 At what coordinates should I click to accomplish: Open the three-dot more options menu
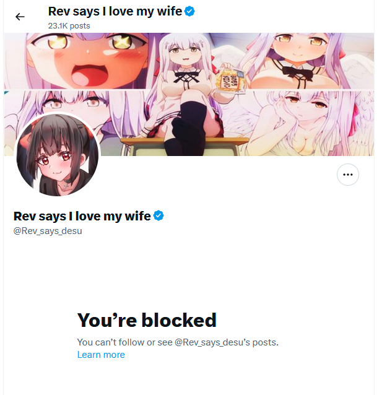point(348,175)
